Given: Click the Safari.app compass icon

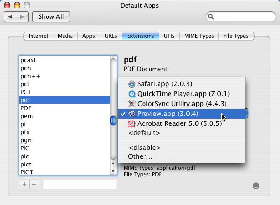Looking at the screenshot, I should pos(132,84).
